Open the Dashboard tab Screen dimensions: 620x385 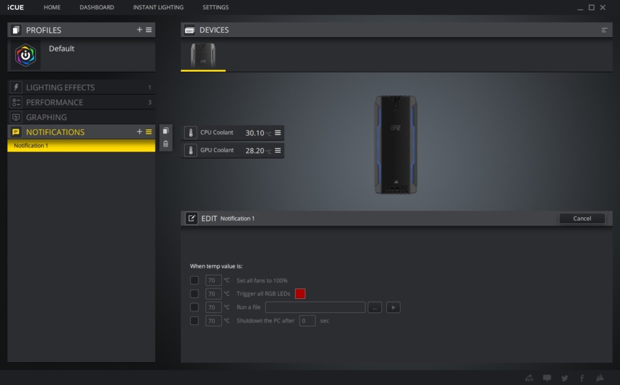pos(97,7)
